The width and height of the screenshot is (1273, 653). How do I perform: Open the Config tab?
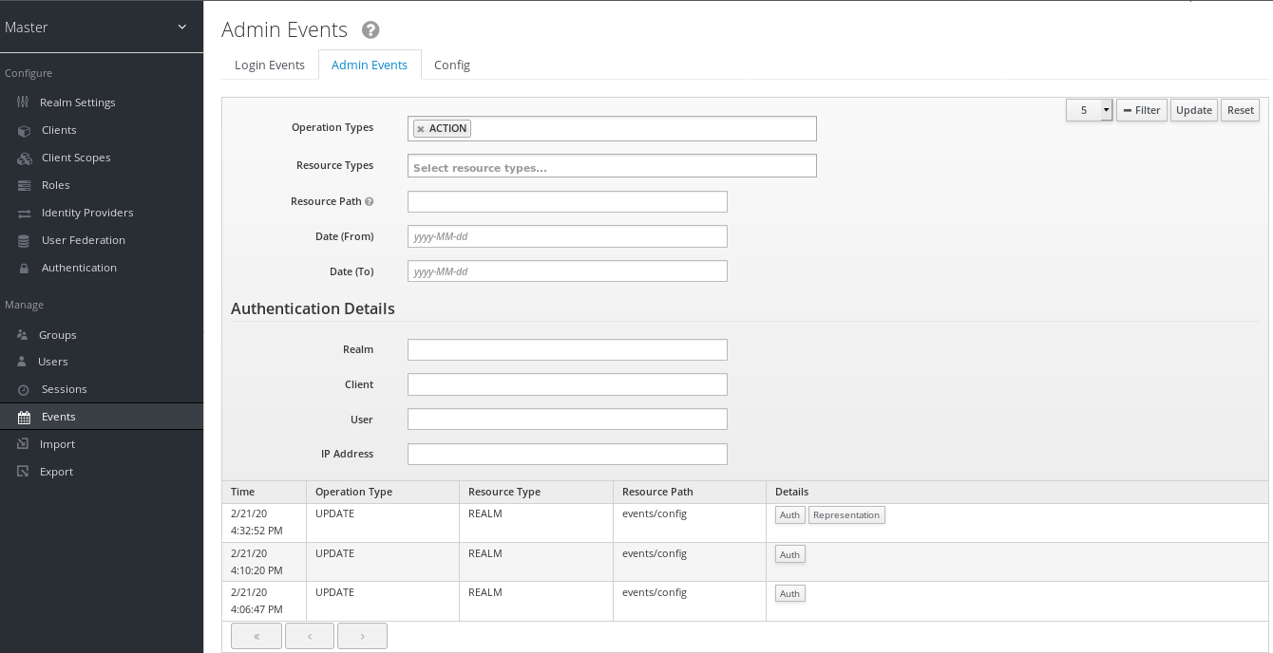[x=452, y=65]
